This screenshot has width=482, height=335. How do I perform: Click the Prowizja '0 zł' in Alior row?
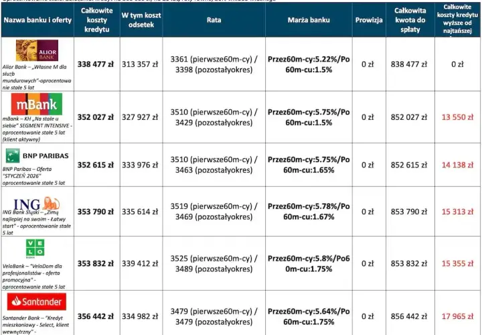[x=368, y=64]
